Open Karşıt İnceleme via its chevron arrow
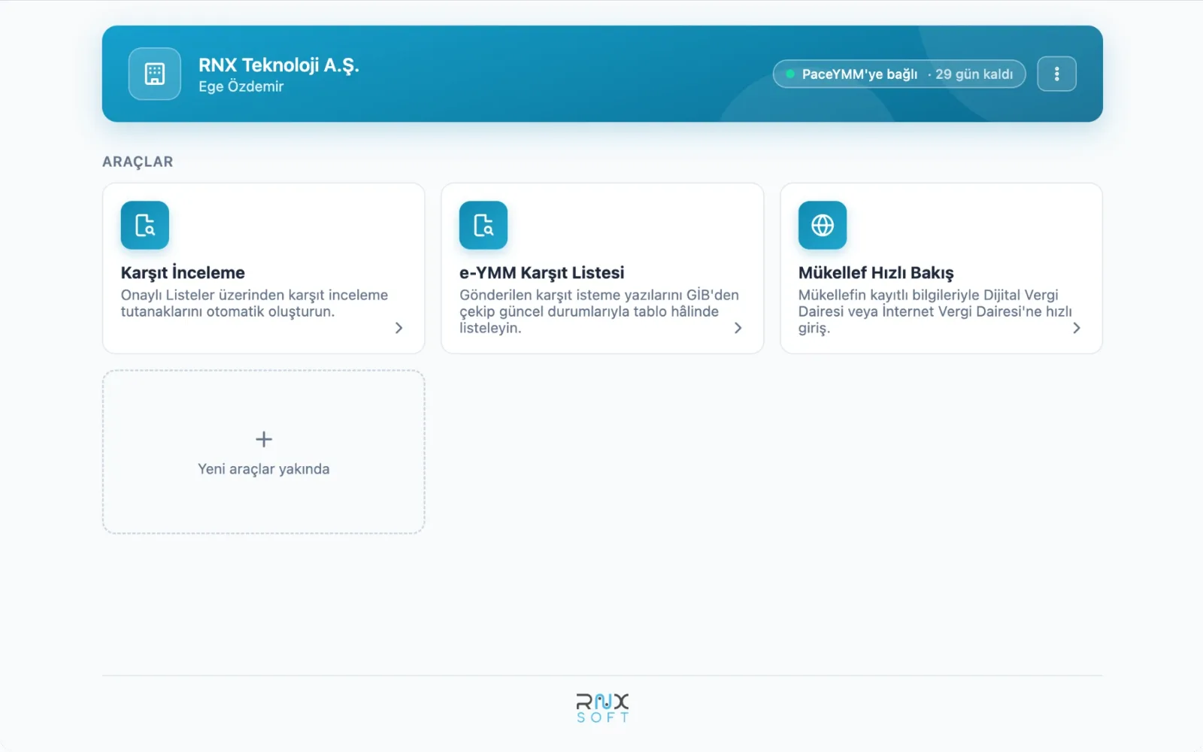The width and height of the screenshot is (1203, 752). click(399, 328)
